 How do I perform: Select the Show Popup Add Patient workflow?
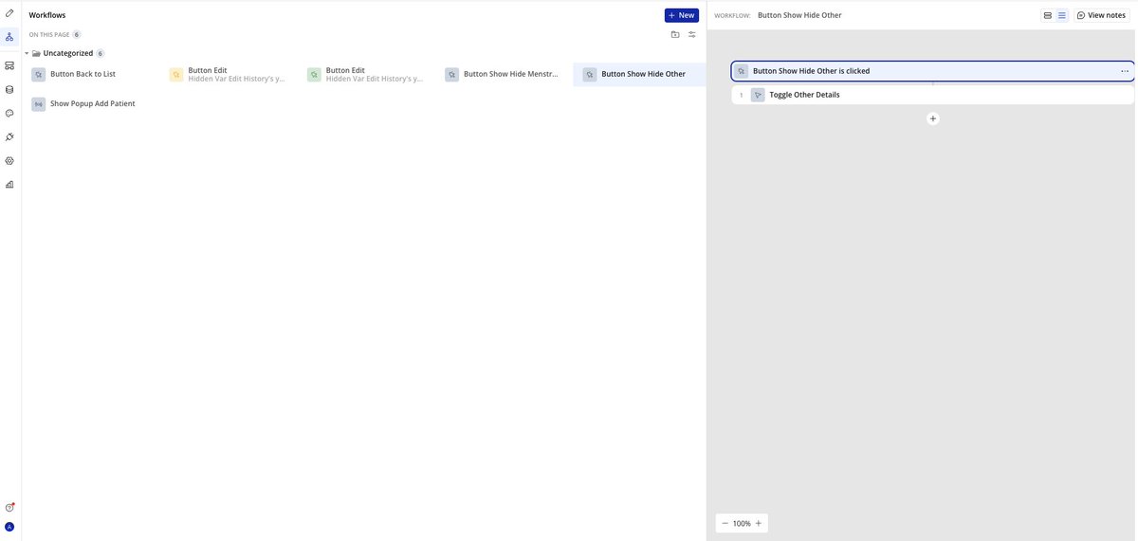pyautogui.click(x=90, y=104)
